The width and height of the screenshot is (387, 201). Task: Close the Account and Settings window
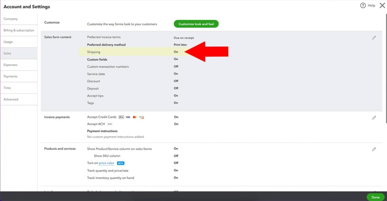[382, 5]
